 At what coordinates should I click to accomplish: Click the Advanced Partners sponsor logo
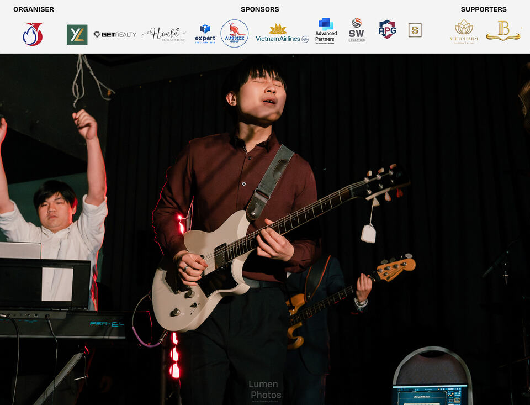[326, 31]
